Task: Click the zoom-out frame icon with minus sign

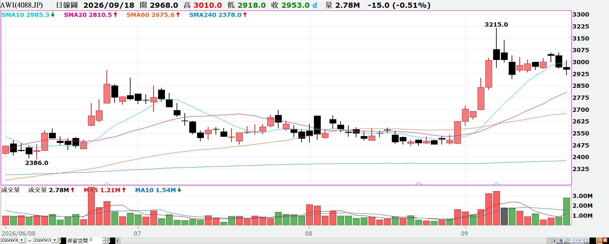Action: coord(570,240)
